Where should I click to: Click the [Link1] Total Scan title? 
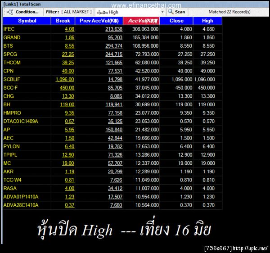coord(22,4)
